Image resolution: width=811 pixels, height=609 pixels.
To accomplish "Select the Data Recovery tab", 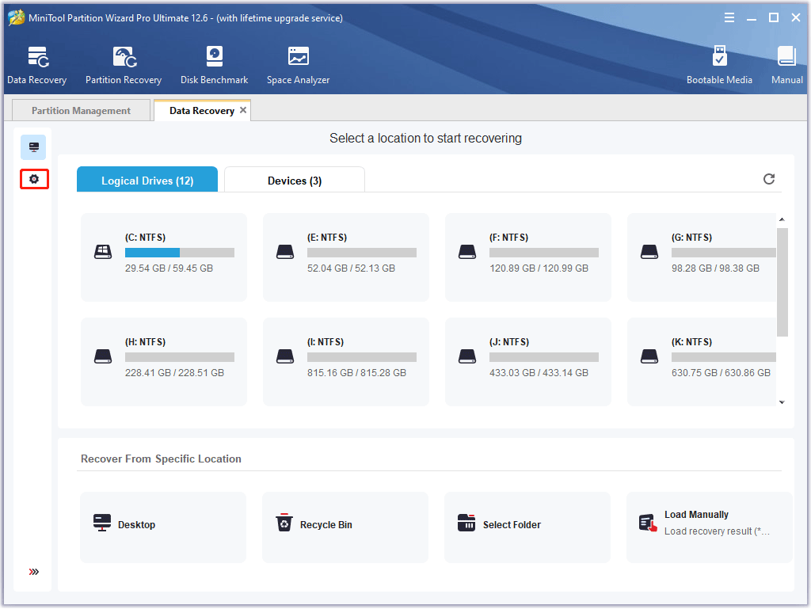I will pos(202,111).
